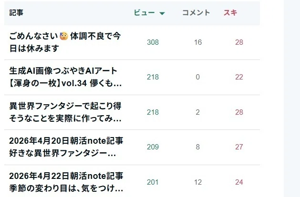Click view count 308 in first row
This screenshot has height=197, width=300.
[x=153, y=42]
